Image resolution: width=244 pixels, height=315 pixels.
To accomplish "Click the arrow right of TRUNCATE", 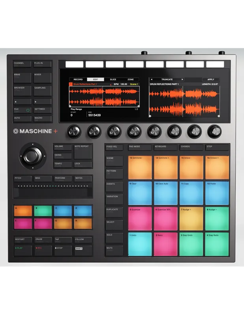I will click(x=182, y=80).
